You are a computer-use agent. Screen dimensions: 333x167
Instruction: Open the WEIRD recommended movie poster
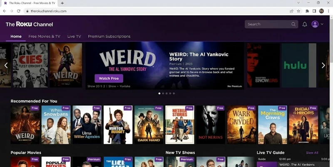[x=25, y=125]
